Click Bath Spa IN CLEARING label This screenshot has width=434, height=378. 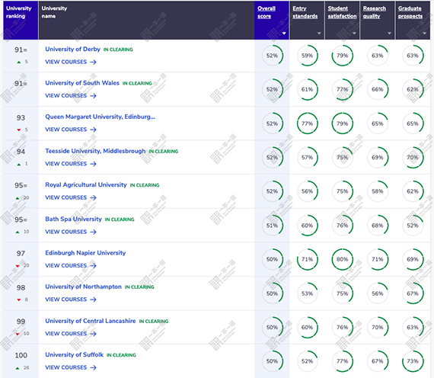[x=120, y=219]
